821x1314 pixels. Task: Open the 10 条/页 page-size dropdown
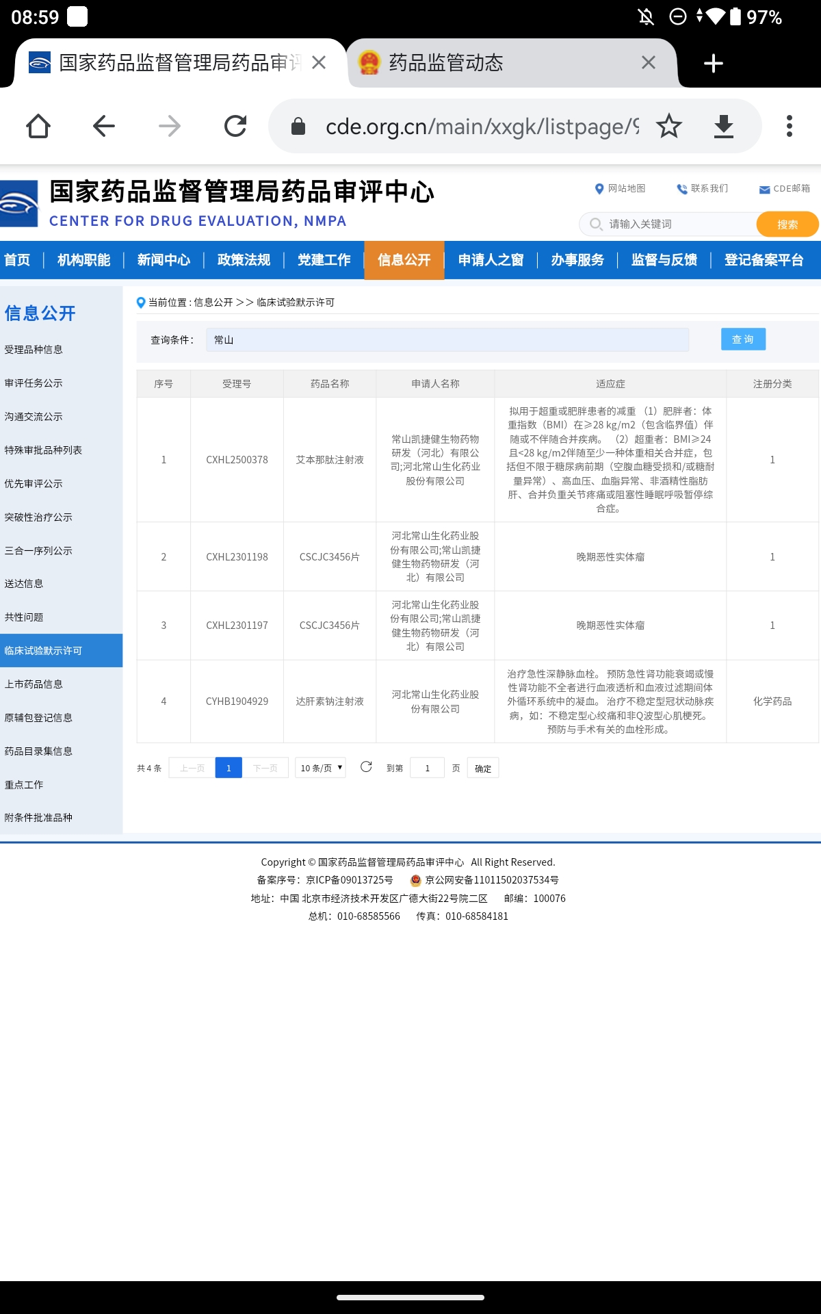pyautogui.click(x=320, y=768)
